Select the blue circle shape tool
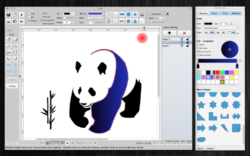 tap(128, 14)
